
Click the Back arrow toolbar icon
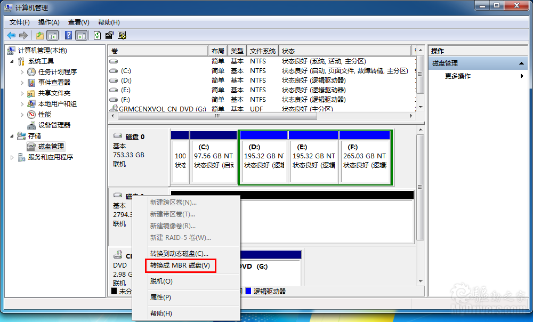click(11, 35)
